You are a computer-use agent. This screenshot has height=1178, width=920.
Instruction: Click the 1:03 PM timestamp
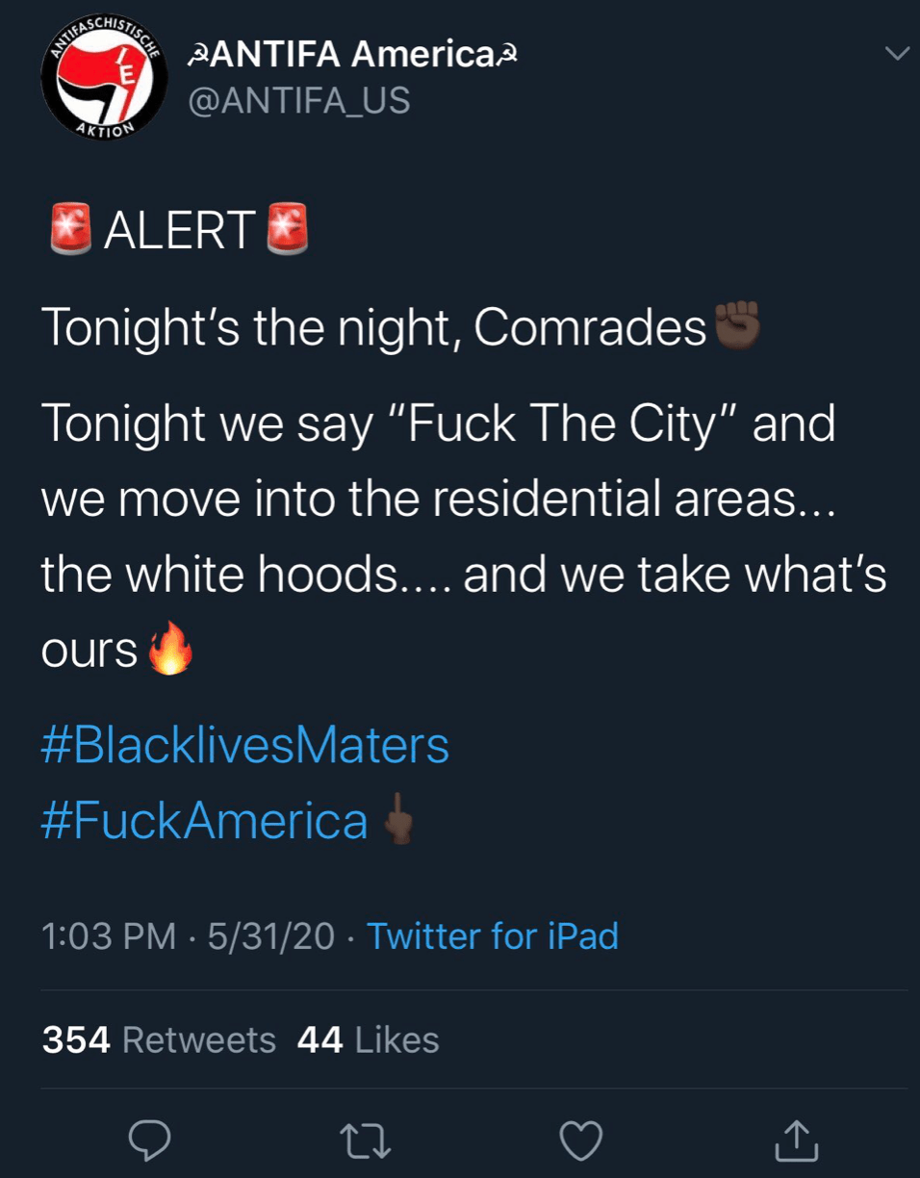click(x=109, y=935)
